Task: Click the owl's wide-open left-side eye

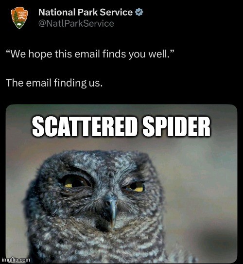Action: (x=75, y=182)
